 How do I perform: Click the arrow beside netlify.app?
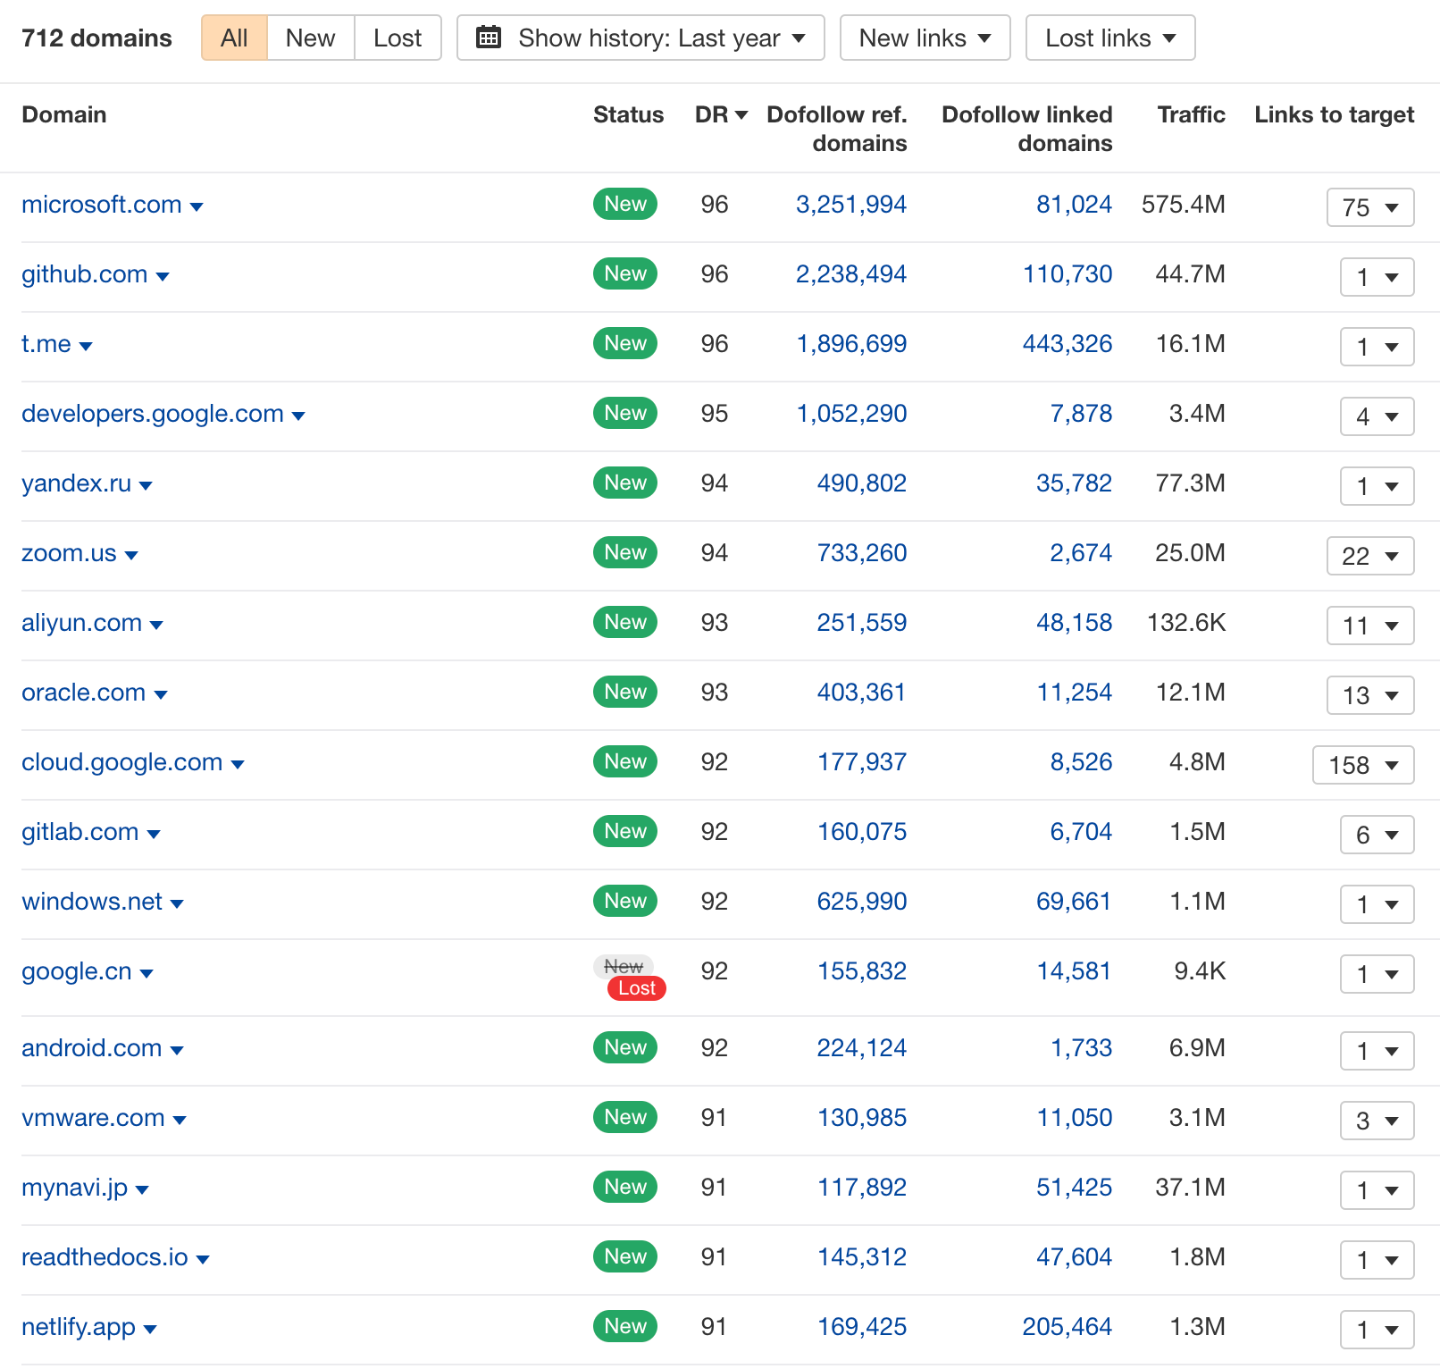[150, 1330]
